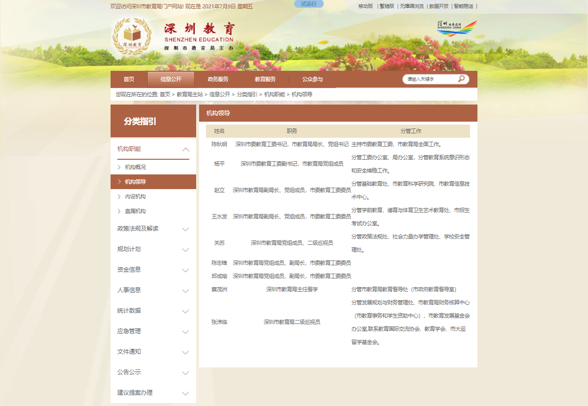Click the 公告公示 sidebar label
This screenshot has height=406, width=588.
tap(129, 372)
